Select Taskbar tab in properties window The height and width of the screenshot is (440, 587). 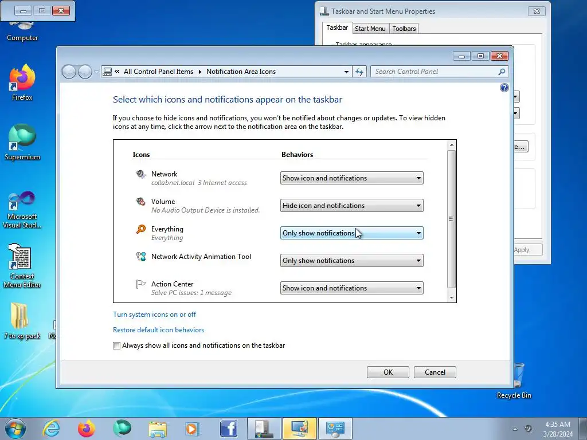click(337, 27)
